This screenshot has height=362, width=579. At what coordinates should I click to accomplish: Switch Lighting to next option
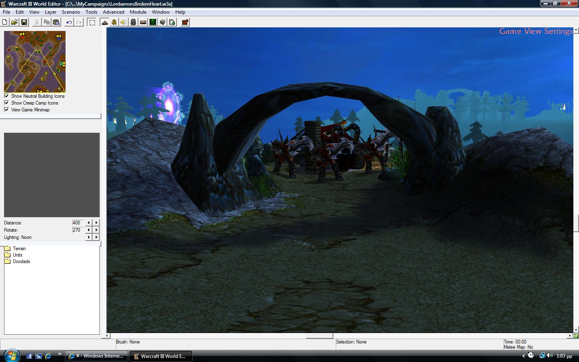pos(96,237)
